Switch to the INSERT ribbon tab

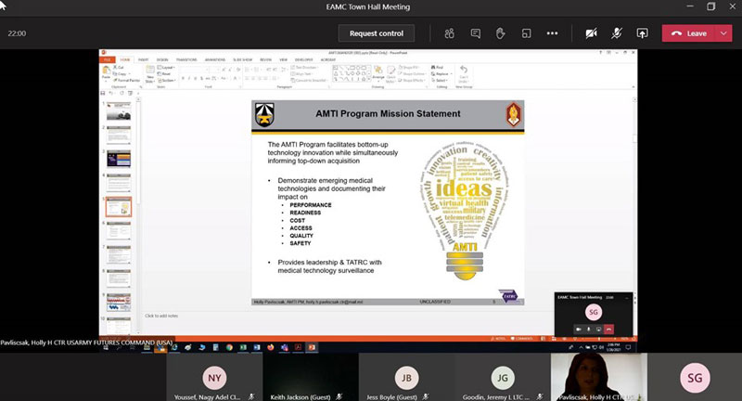click(144, 59)
